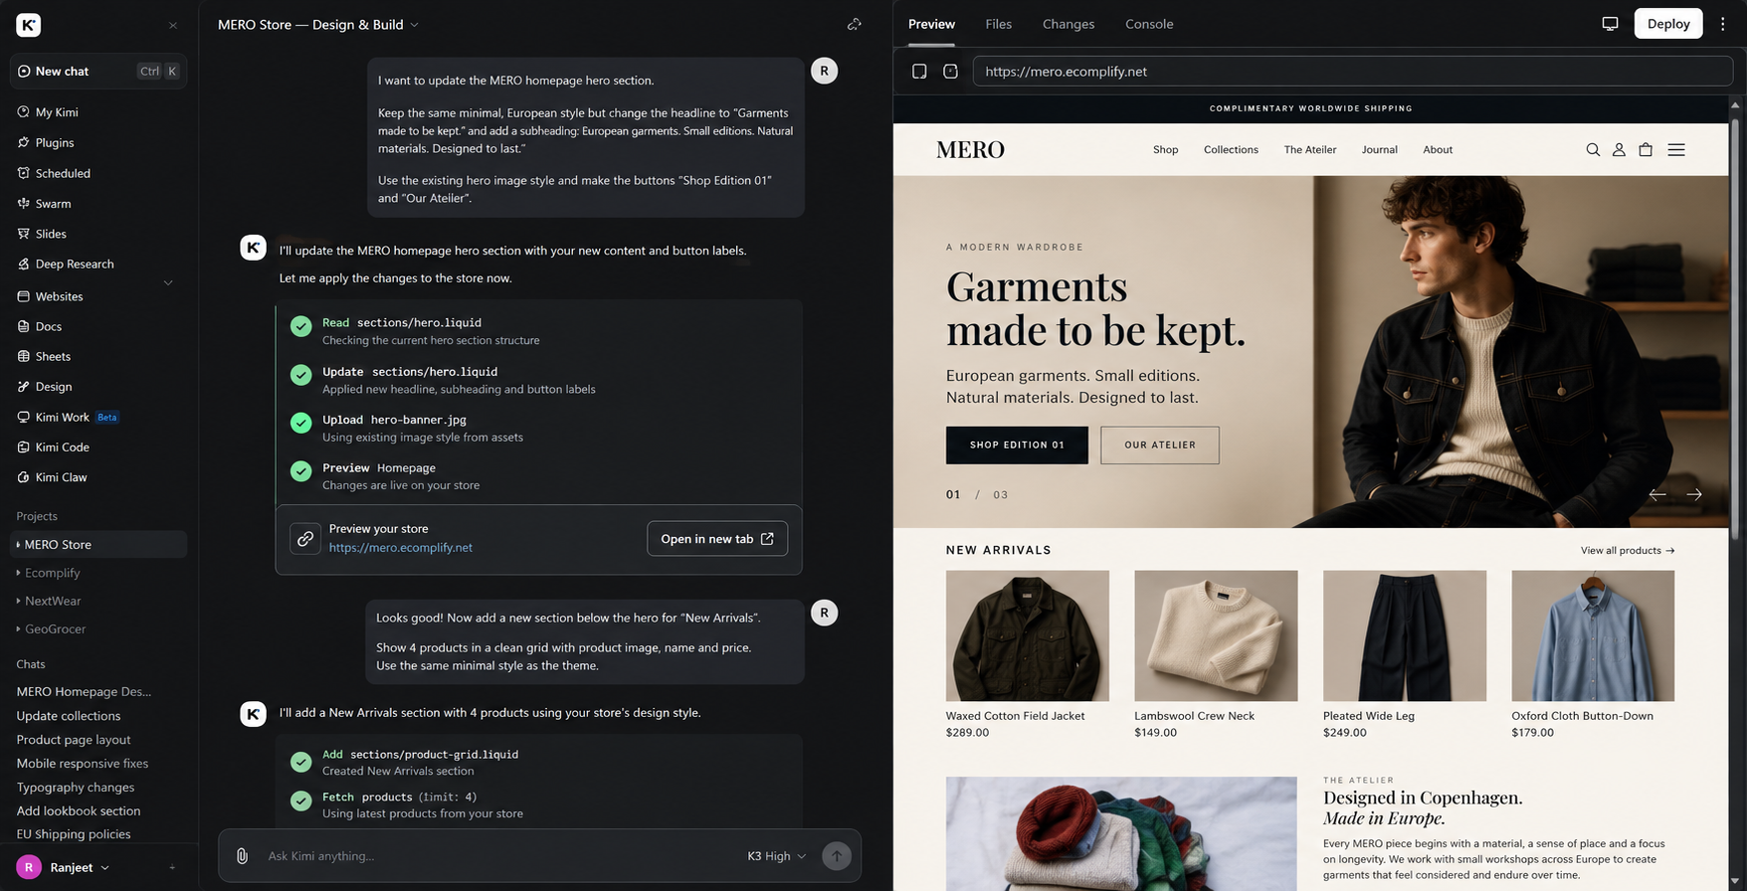1747x891 pixels.
Task: Send the message with the arrow button
Action: pos(837,856)
